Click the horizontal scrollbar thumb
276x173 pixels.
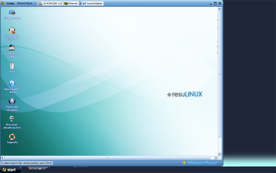107,158
